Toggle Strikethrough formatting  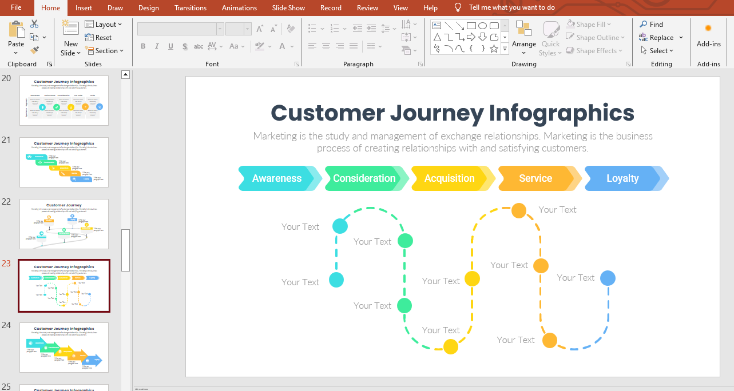pos(199,46)
